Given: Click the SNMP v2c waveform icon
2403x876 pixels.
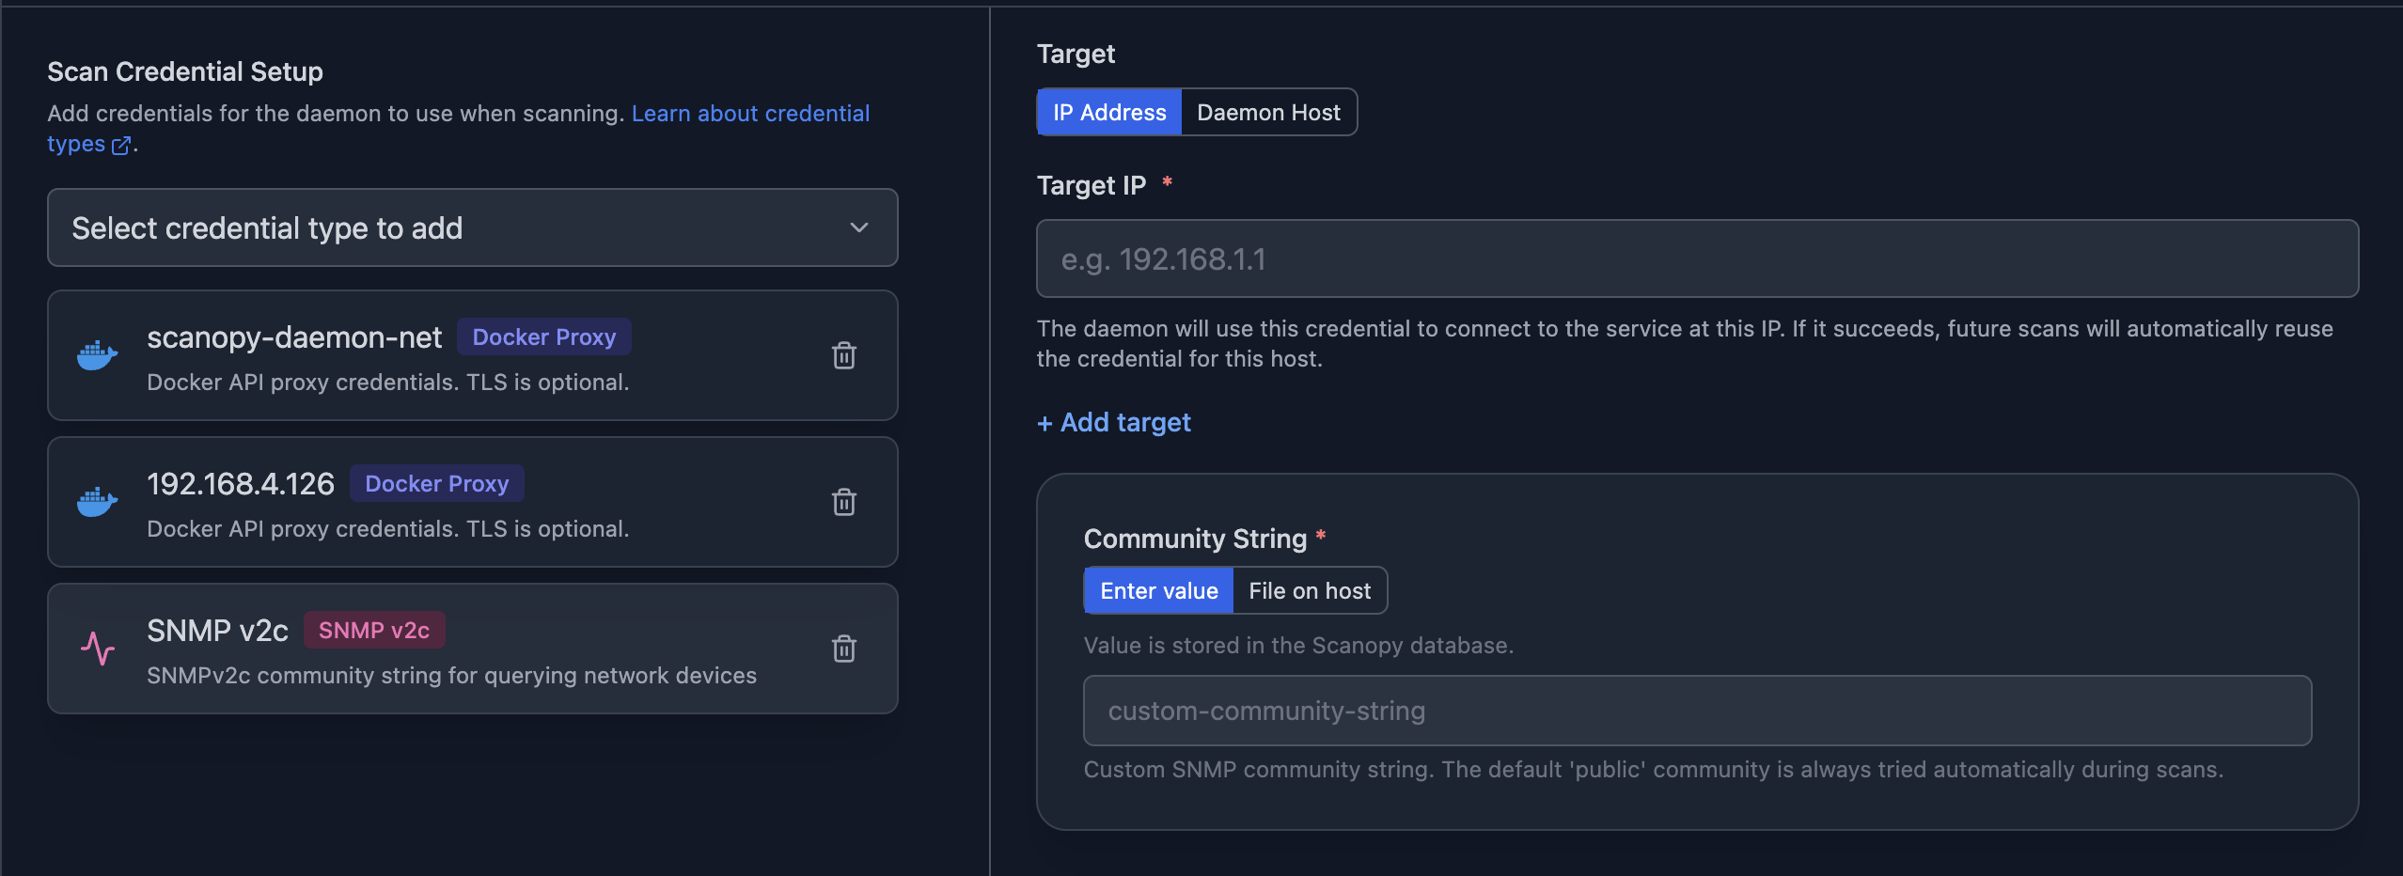Looking at the screenshot, I should (98, 648).
